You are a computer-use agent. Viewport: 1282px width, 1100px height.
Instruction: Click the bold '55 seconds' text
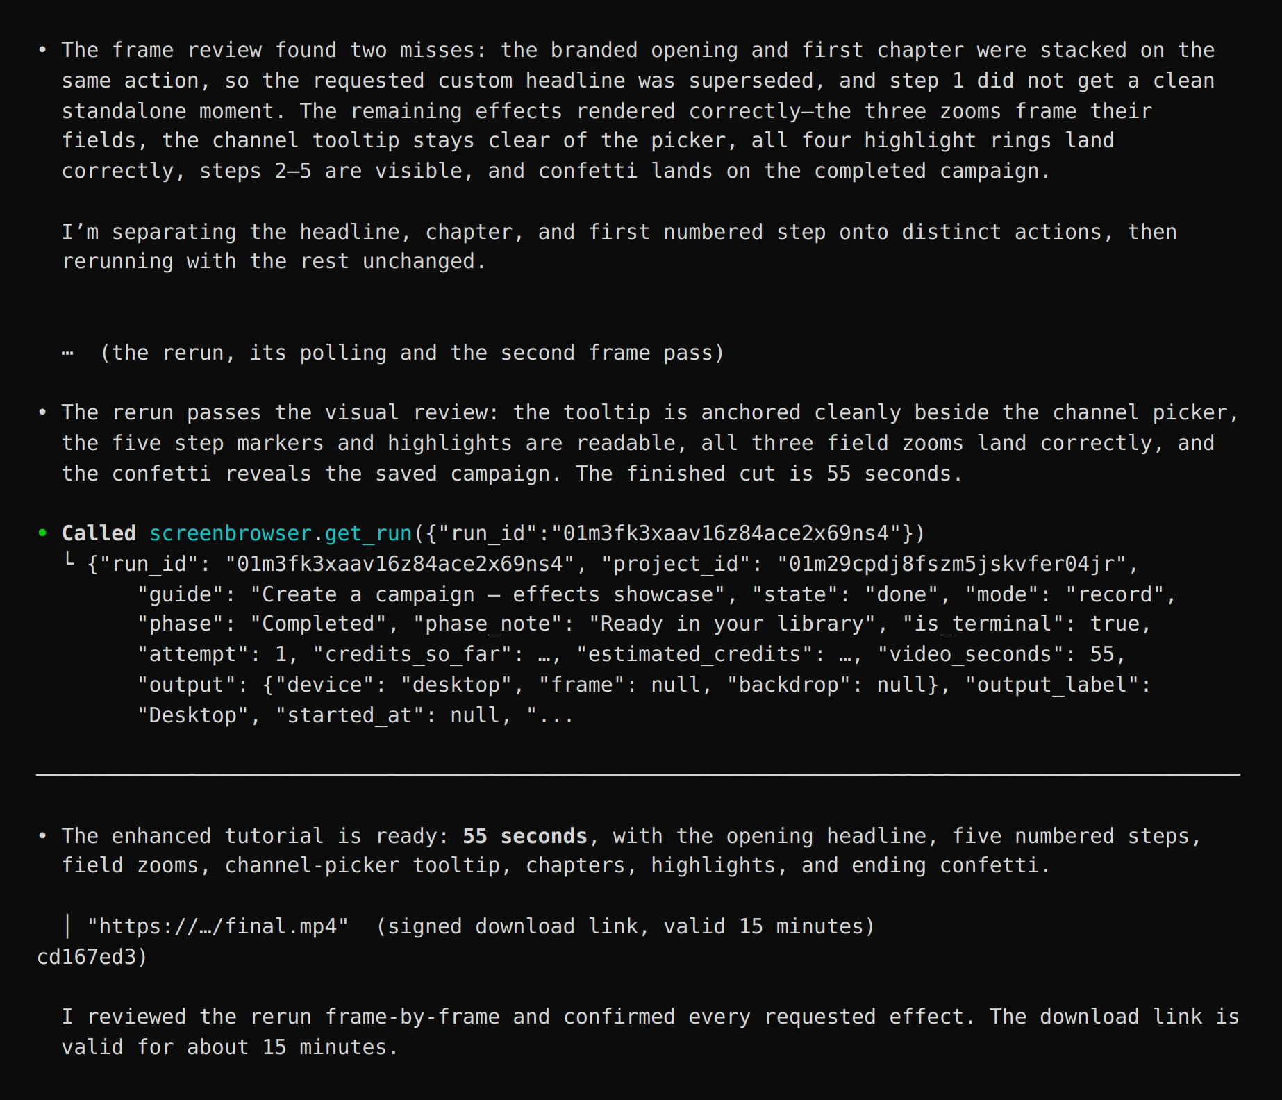[525, 835]
